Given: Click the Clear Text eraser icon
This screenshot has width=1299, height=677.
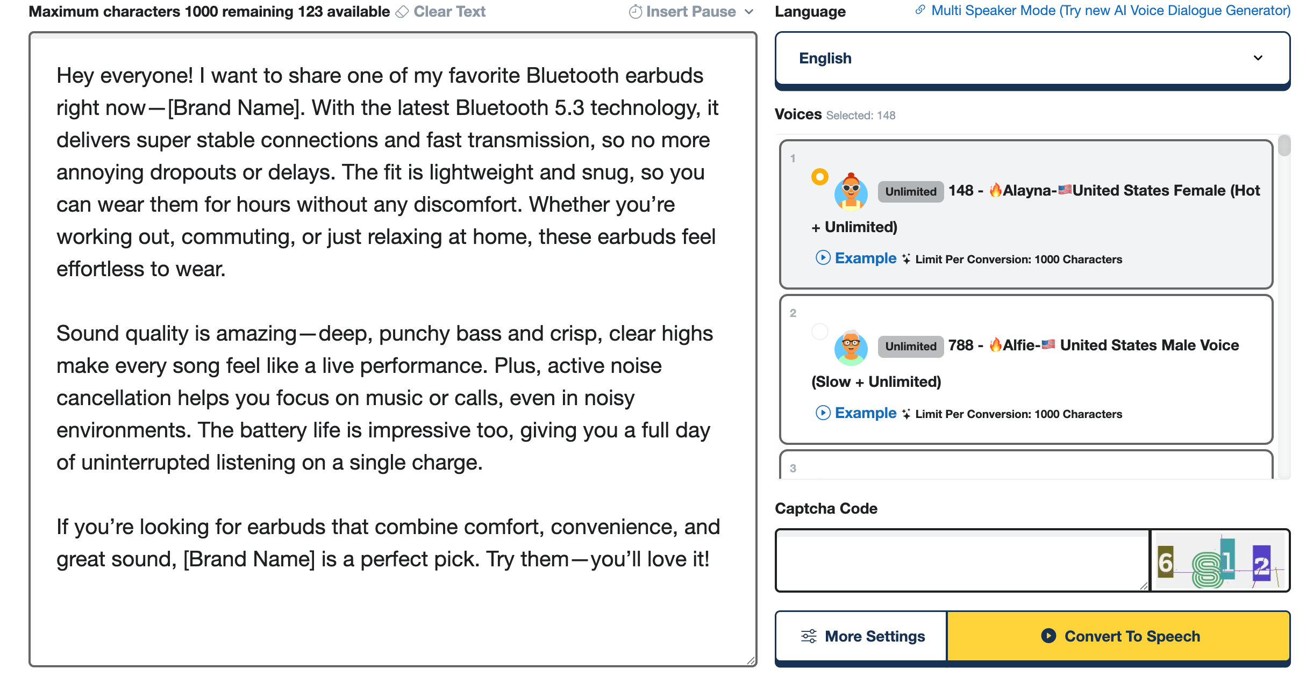Looking at the screenshot, I should coord(401,11).
